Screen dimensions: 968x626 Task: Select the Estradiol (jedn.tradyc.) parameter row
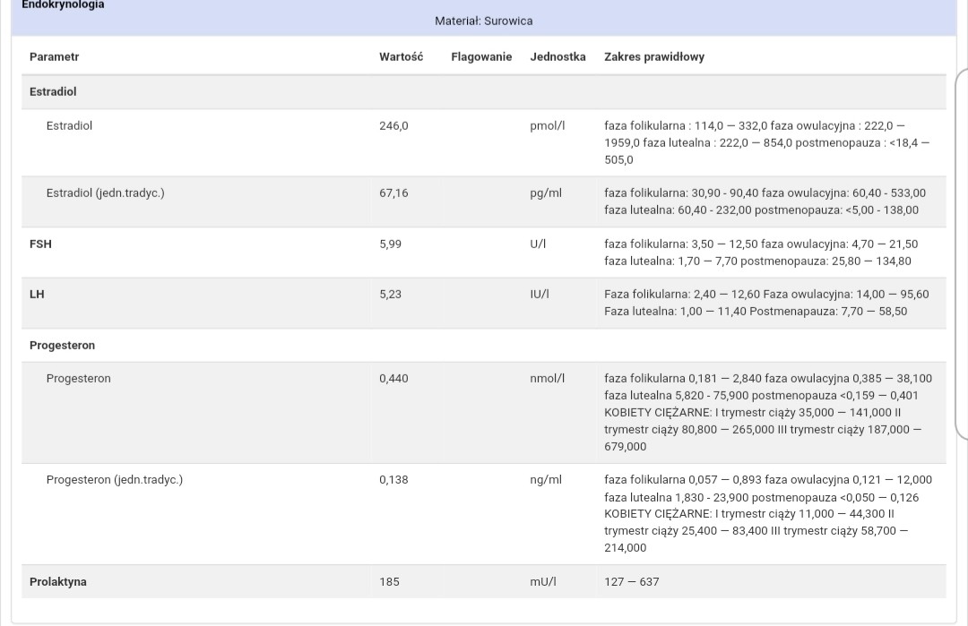105,193
